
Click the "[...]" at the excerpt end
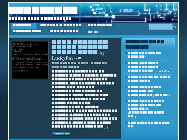[x=106, y=127]
